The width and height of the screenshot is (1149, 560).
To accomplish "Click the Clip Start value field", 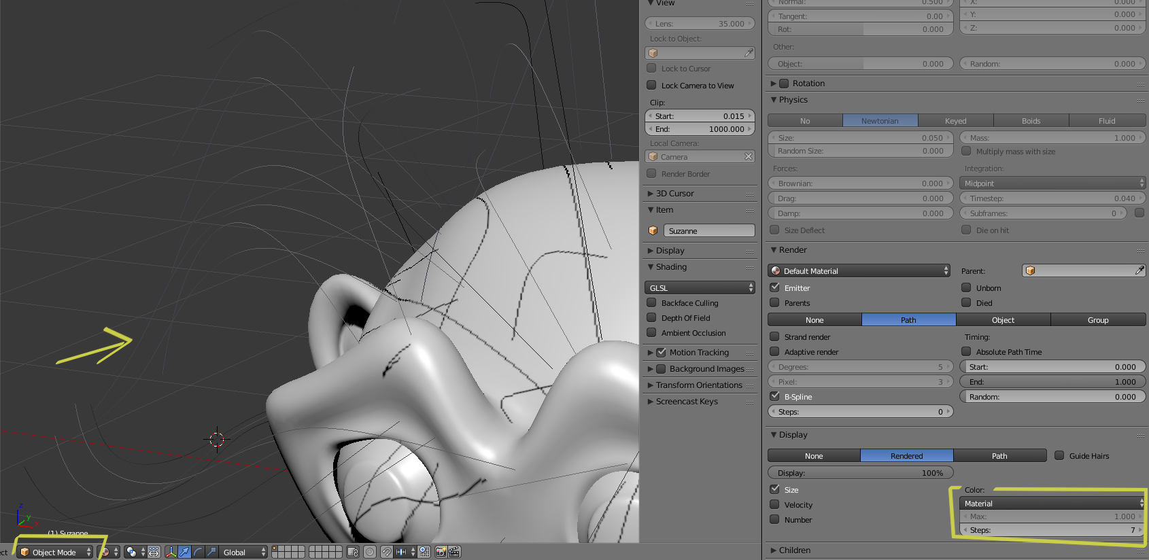I will [x=700, y=116].
